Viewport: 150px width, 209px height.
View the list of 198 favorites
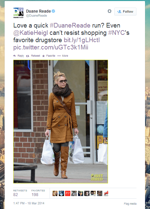[x=38, y=193]
